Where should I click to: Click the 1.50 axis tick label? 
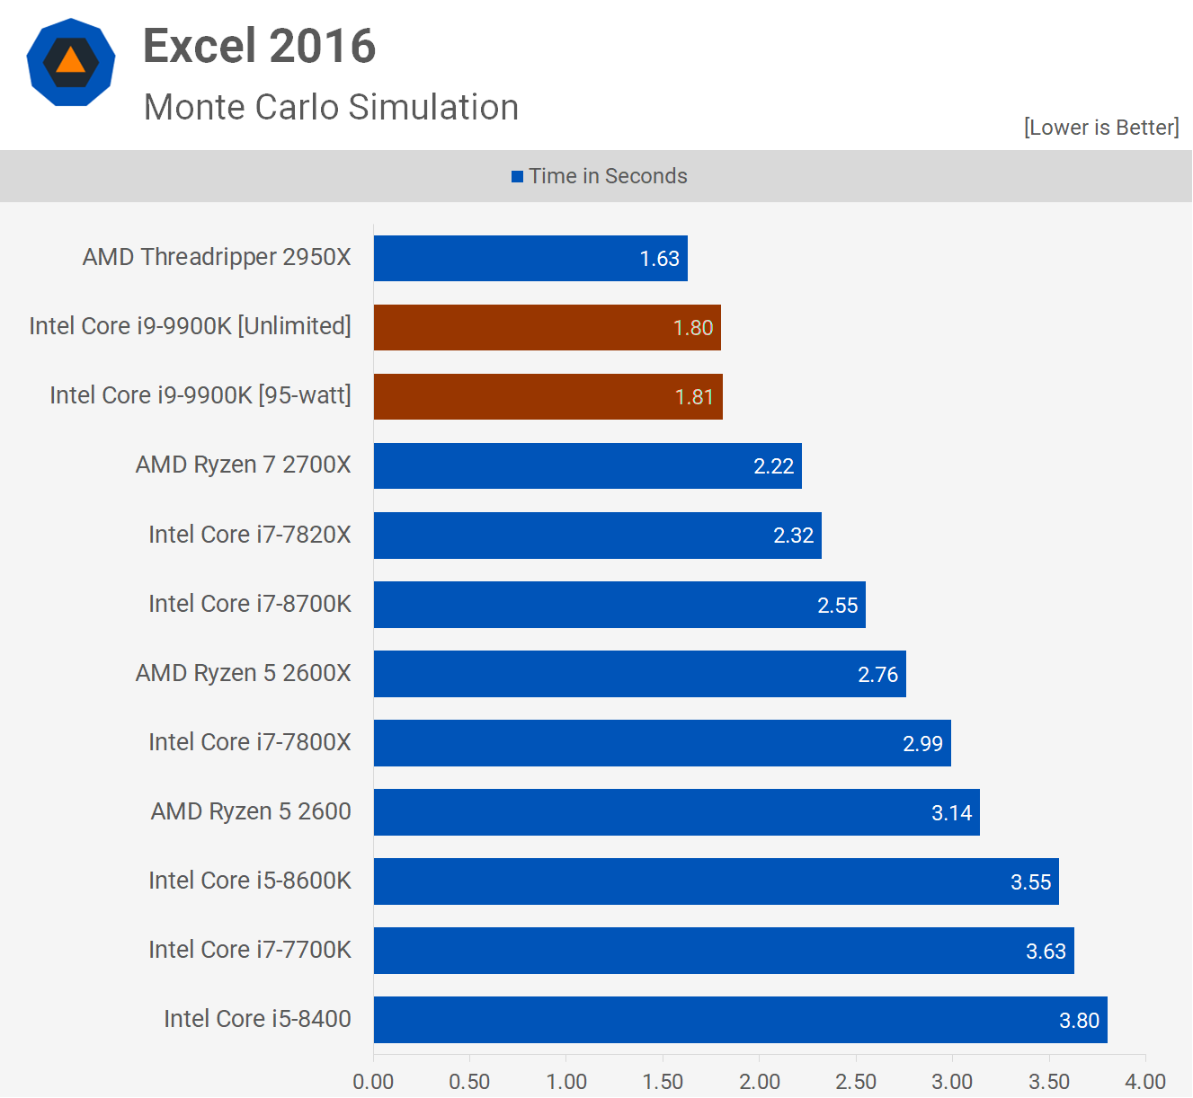[663, 1082]
